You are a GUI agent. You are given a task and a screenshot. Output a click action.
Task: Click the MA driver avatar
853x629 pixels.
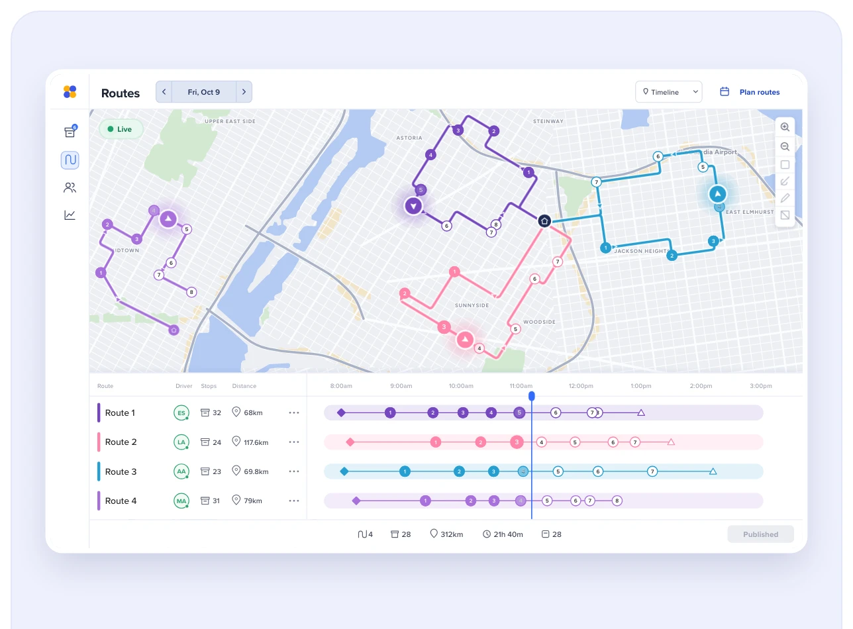[x=181, y=501]
